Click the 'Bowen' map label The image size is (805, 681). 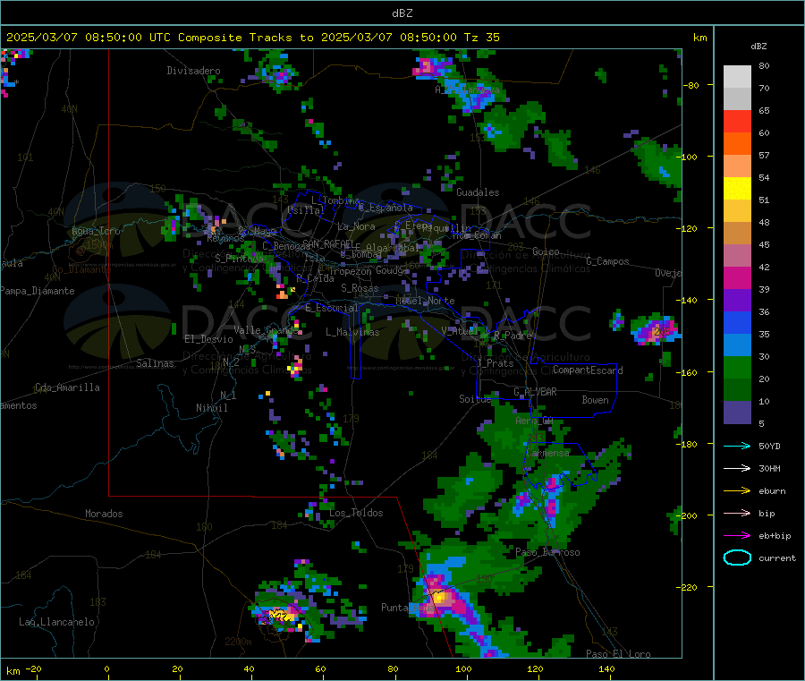pos(595,400)
